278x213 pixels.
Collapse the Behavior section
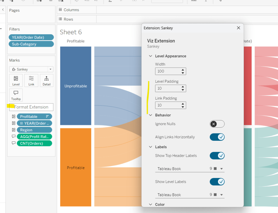[150, 115]
